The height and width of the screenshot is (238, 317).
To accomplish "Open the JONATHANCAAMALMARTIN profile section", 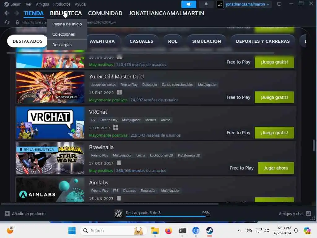I will [x=166, y=13].
